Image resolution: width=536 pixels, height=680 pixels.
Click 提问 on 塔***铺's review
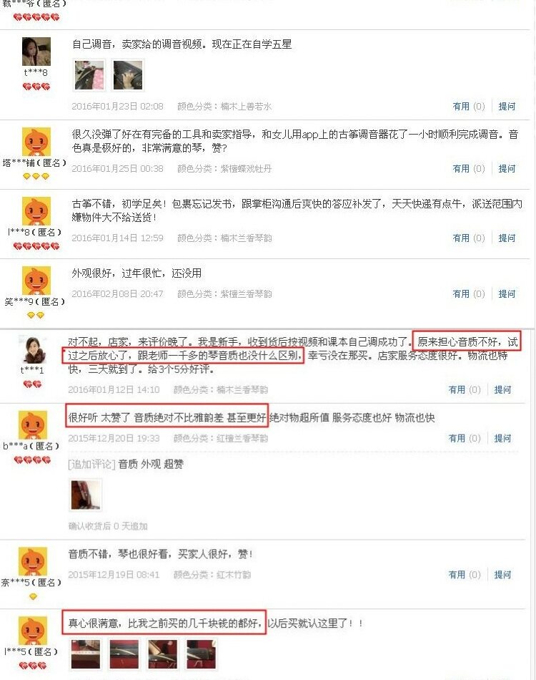507,169
